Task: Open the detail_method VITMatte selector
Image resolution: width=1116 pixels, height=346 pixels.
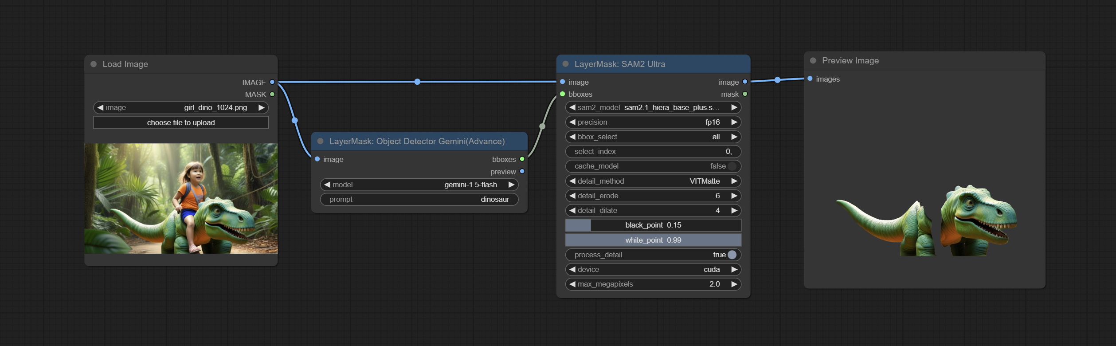Action: [x=653, y=181]
